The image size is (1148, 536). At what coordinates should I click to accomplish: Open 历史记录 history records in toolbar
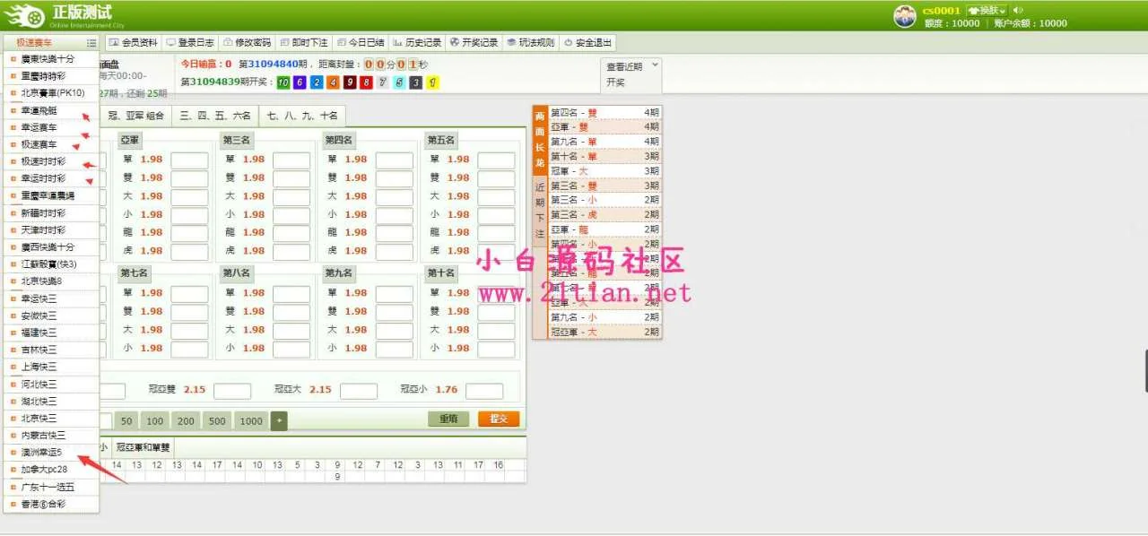(x=417, y=43)
